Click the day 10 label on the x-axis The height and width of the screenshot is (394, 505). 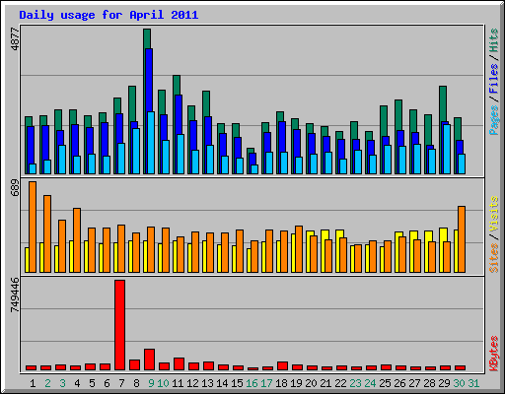pyautogui.click(x=163, y=383)
